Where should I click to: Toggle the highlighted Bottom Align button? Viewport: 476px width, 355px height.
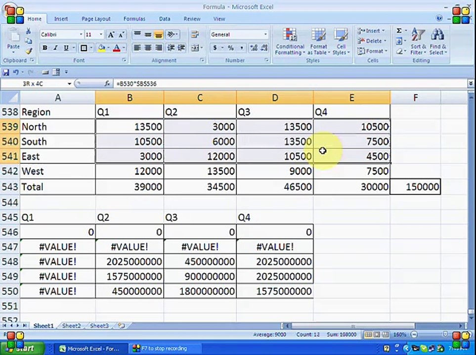pos(159,34)
